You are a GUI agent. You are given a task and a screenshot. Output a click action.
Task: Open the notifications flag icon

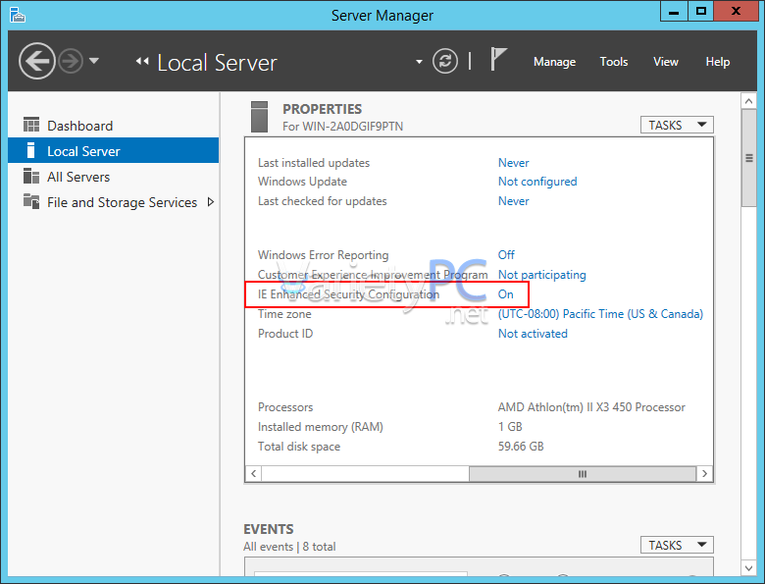[x=498, y=61]
